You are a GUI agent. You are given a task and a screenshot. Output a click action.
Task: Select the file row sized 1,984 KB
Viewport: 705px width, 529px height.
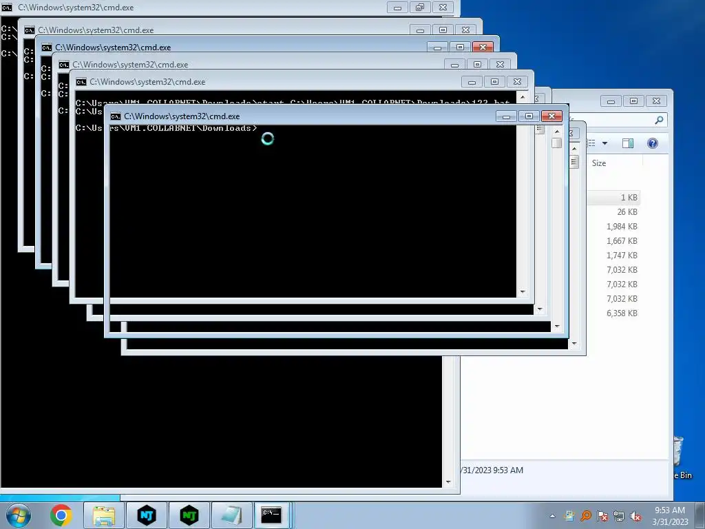[x=613, y=226]
